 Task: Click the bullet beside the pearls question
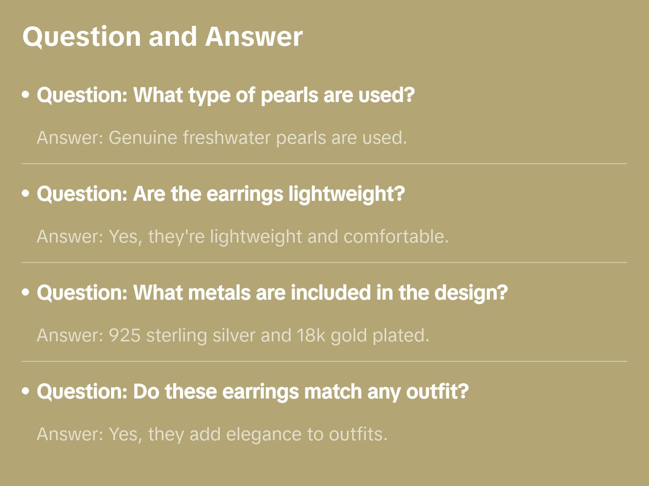pyautogui.click(x=26, y=95)
